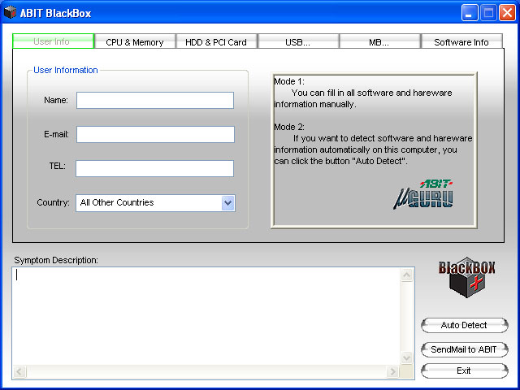Select the USB... tab
The width and height of the screenshot is (520, 390).
tap(298, 41)
